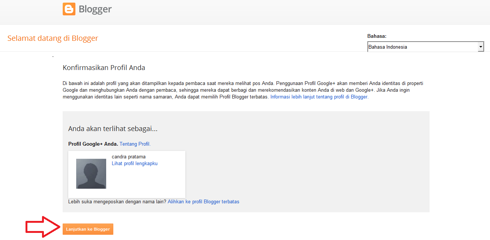Image resolution: width=490 pixels, height=240 pixels.
Task: Open the 'Tentang Profil' link
Action: point(135,144)
